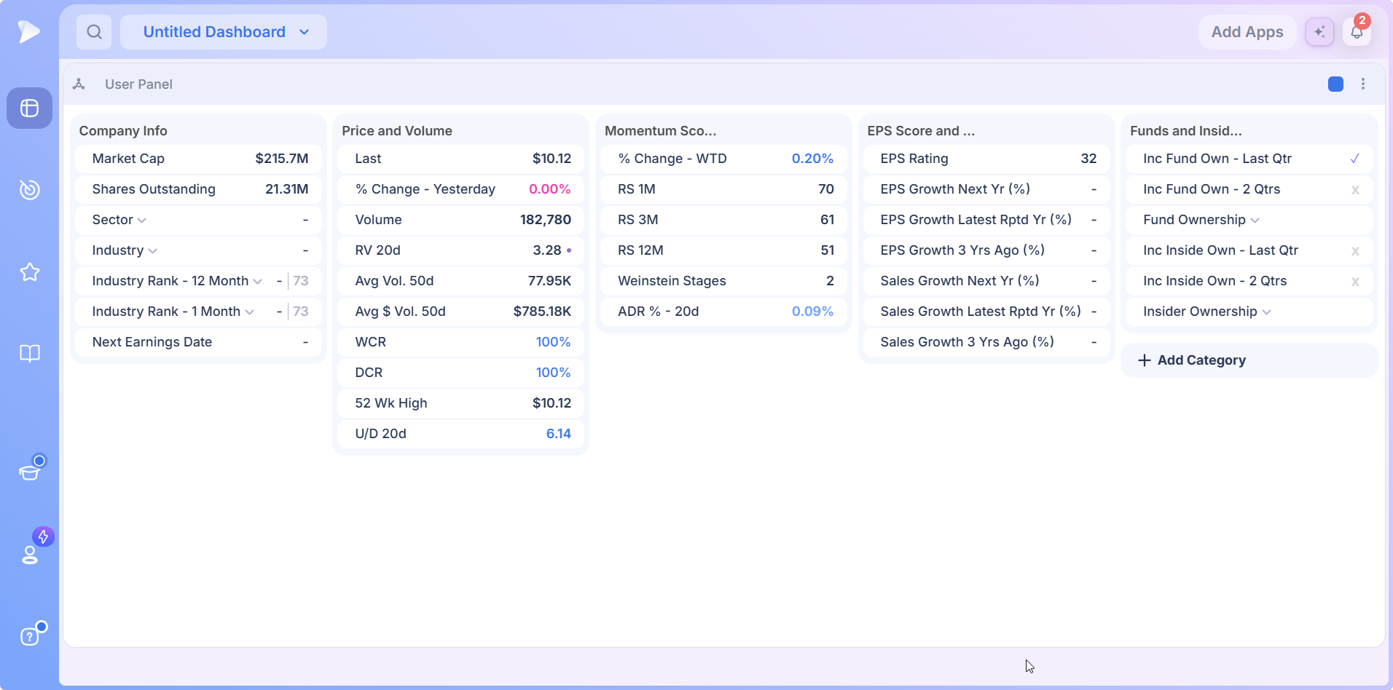Open the radar target sidebar icon
This screenshot has width=1393, height=690.
(29, 189)
